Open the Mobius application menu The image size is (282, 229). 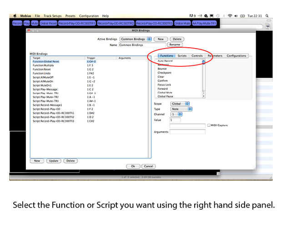[25, 16]
